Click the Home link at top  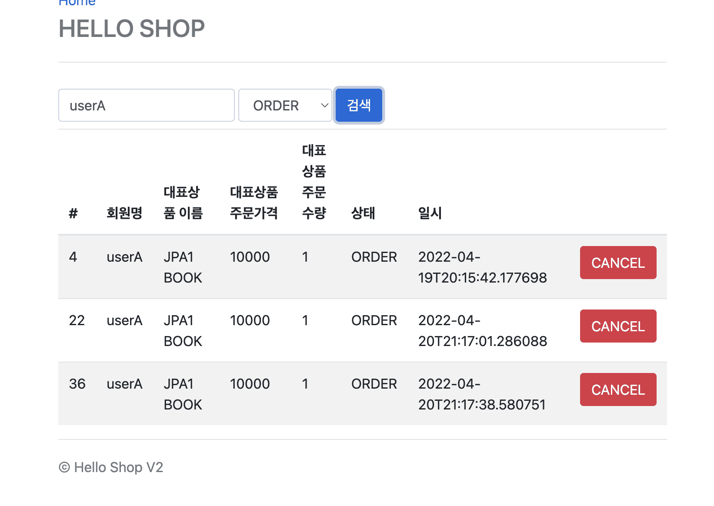[77, 3]
